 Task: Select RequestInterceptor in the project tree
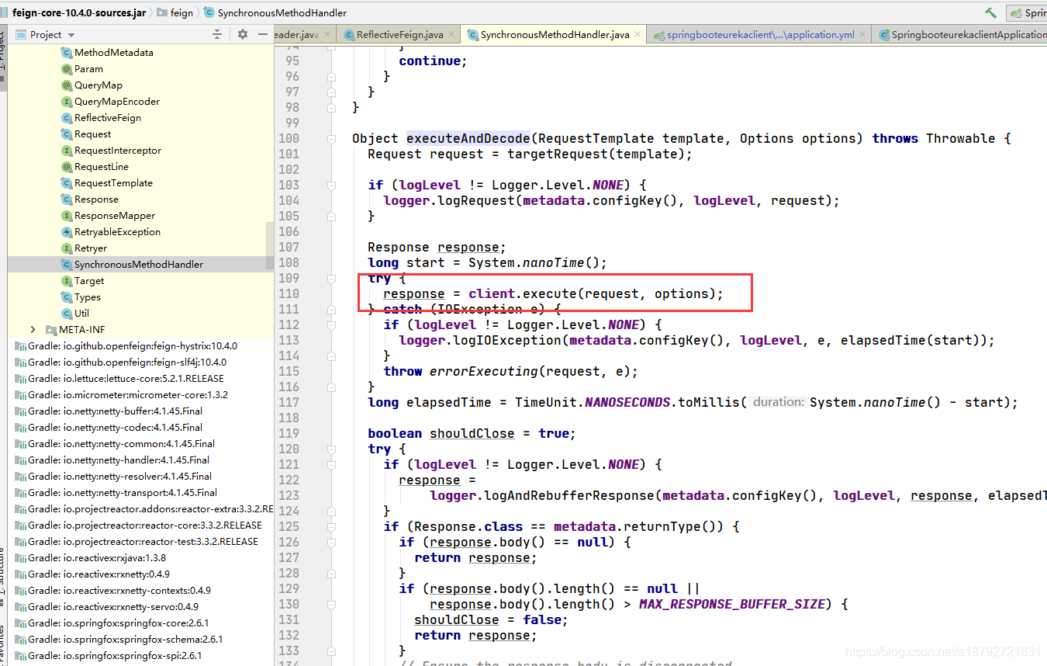pos(118,151)
